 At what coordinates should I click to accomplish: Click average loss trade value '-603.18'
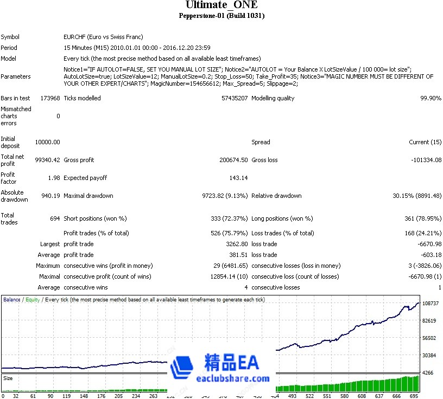(431, 255)
